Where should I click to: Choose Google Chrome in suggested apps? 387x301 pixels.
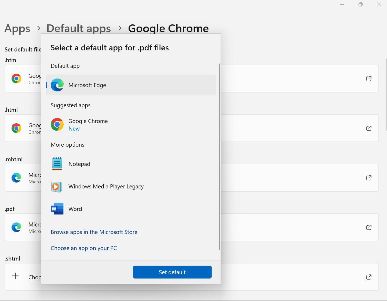[131, 125]
